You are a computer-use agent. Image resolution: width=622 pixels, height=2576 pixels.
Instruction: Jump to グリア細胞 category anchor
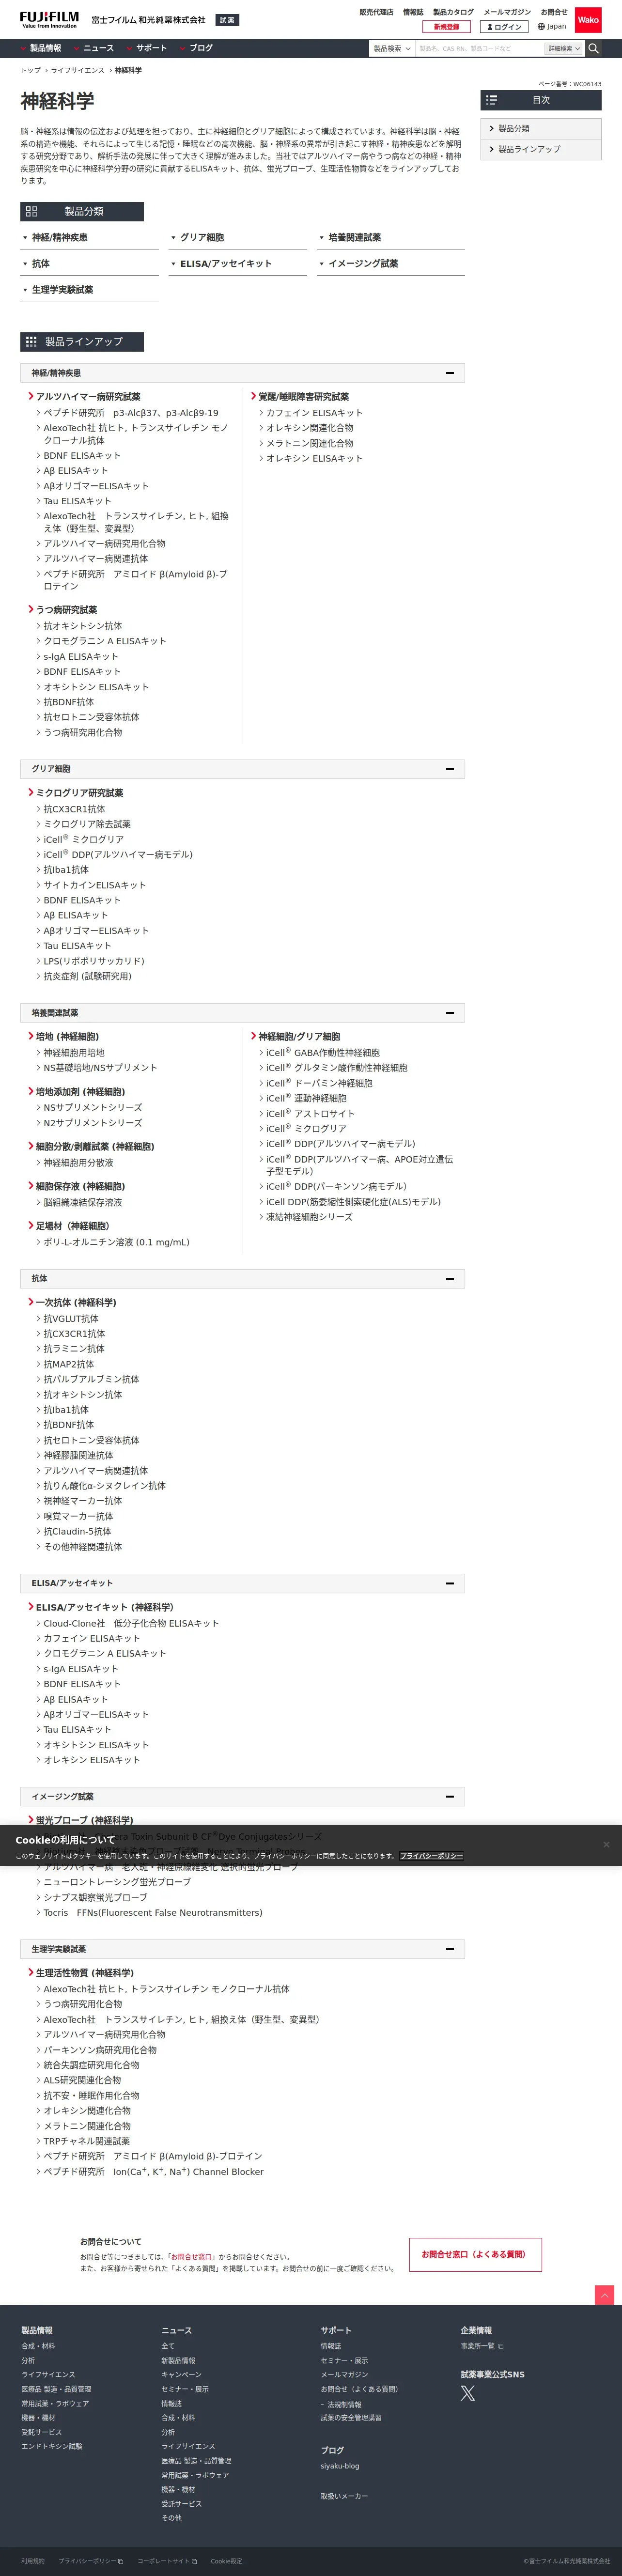click(238, 237)
